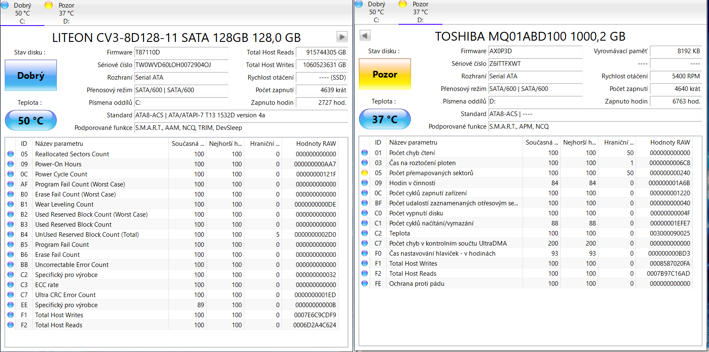Click Hodnoty RAW column header in LITEON table

coord(316,144)
